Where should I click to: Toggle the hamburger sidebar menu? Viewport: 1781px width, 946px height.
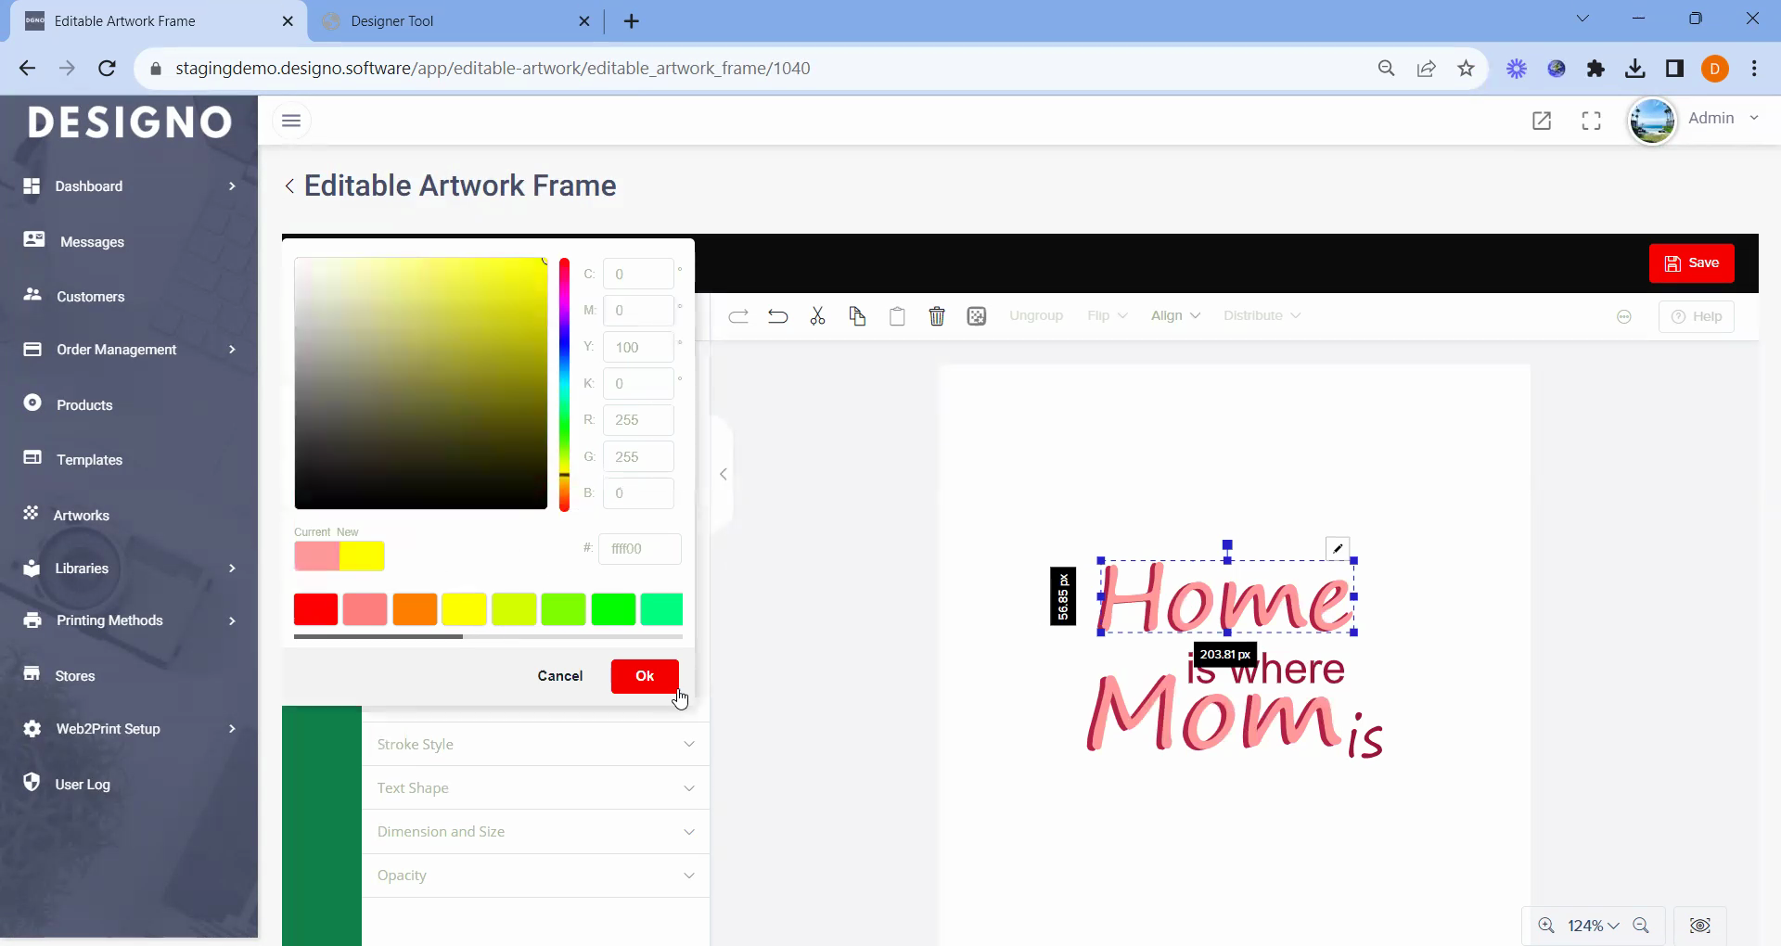click(x=291, y=121)
